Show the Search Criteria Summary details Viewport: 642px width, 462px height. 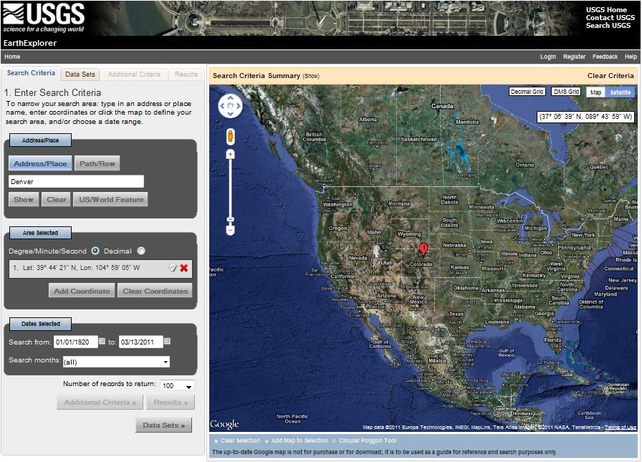coord(311,76)
